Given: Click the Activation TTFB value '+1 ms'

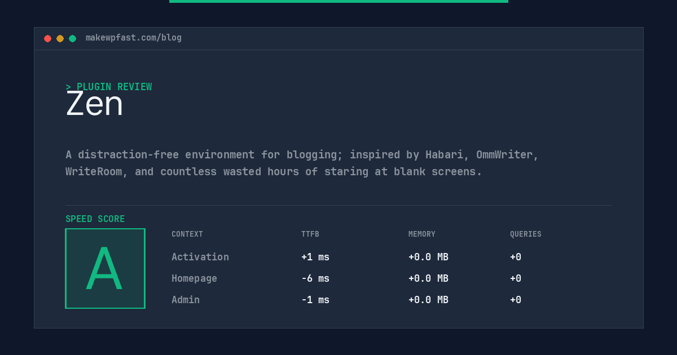Looking at the screenshot, I should 315,257.
